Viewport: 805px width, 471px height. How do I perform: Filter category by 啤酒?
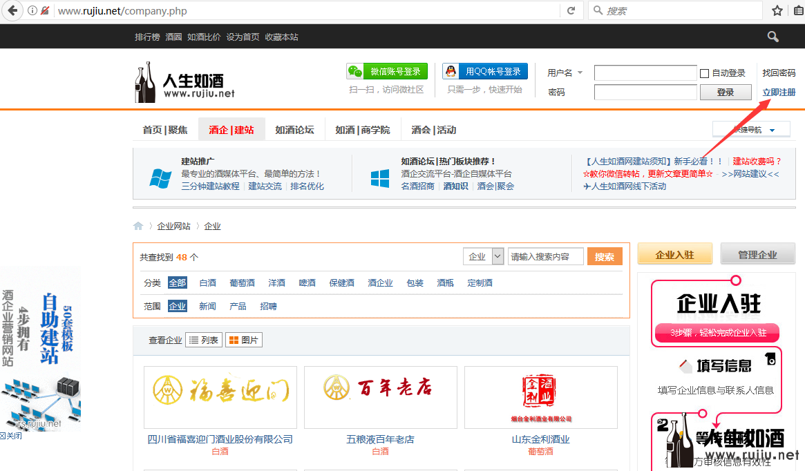tap(307, 282)
